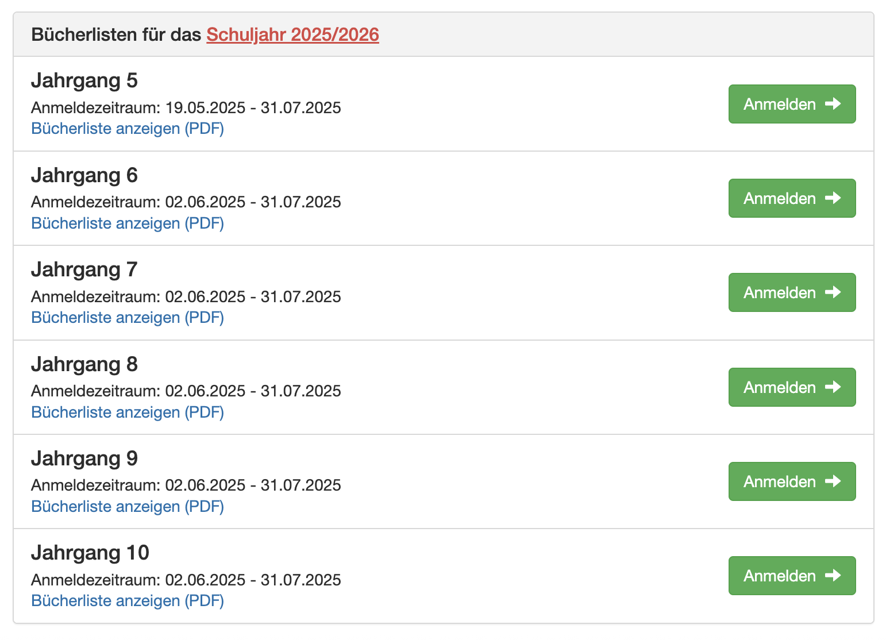Register via Anmelden for Jahrgang 5
Image resolution: width=886 pixels, height=640 pixels.
[792, 104]
